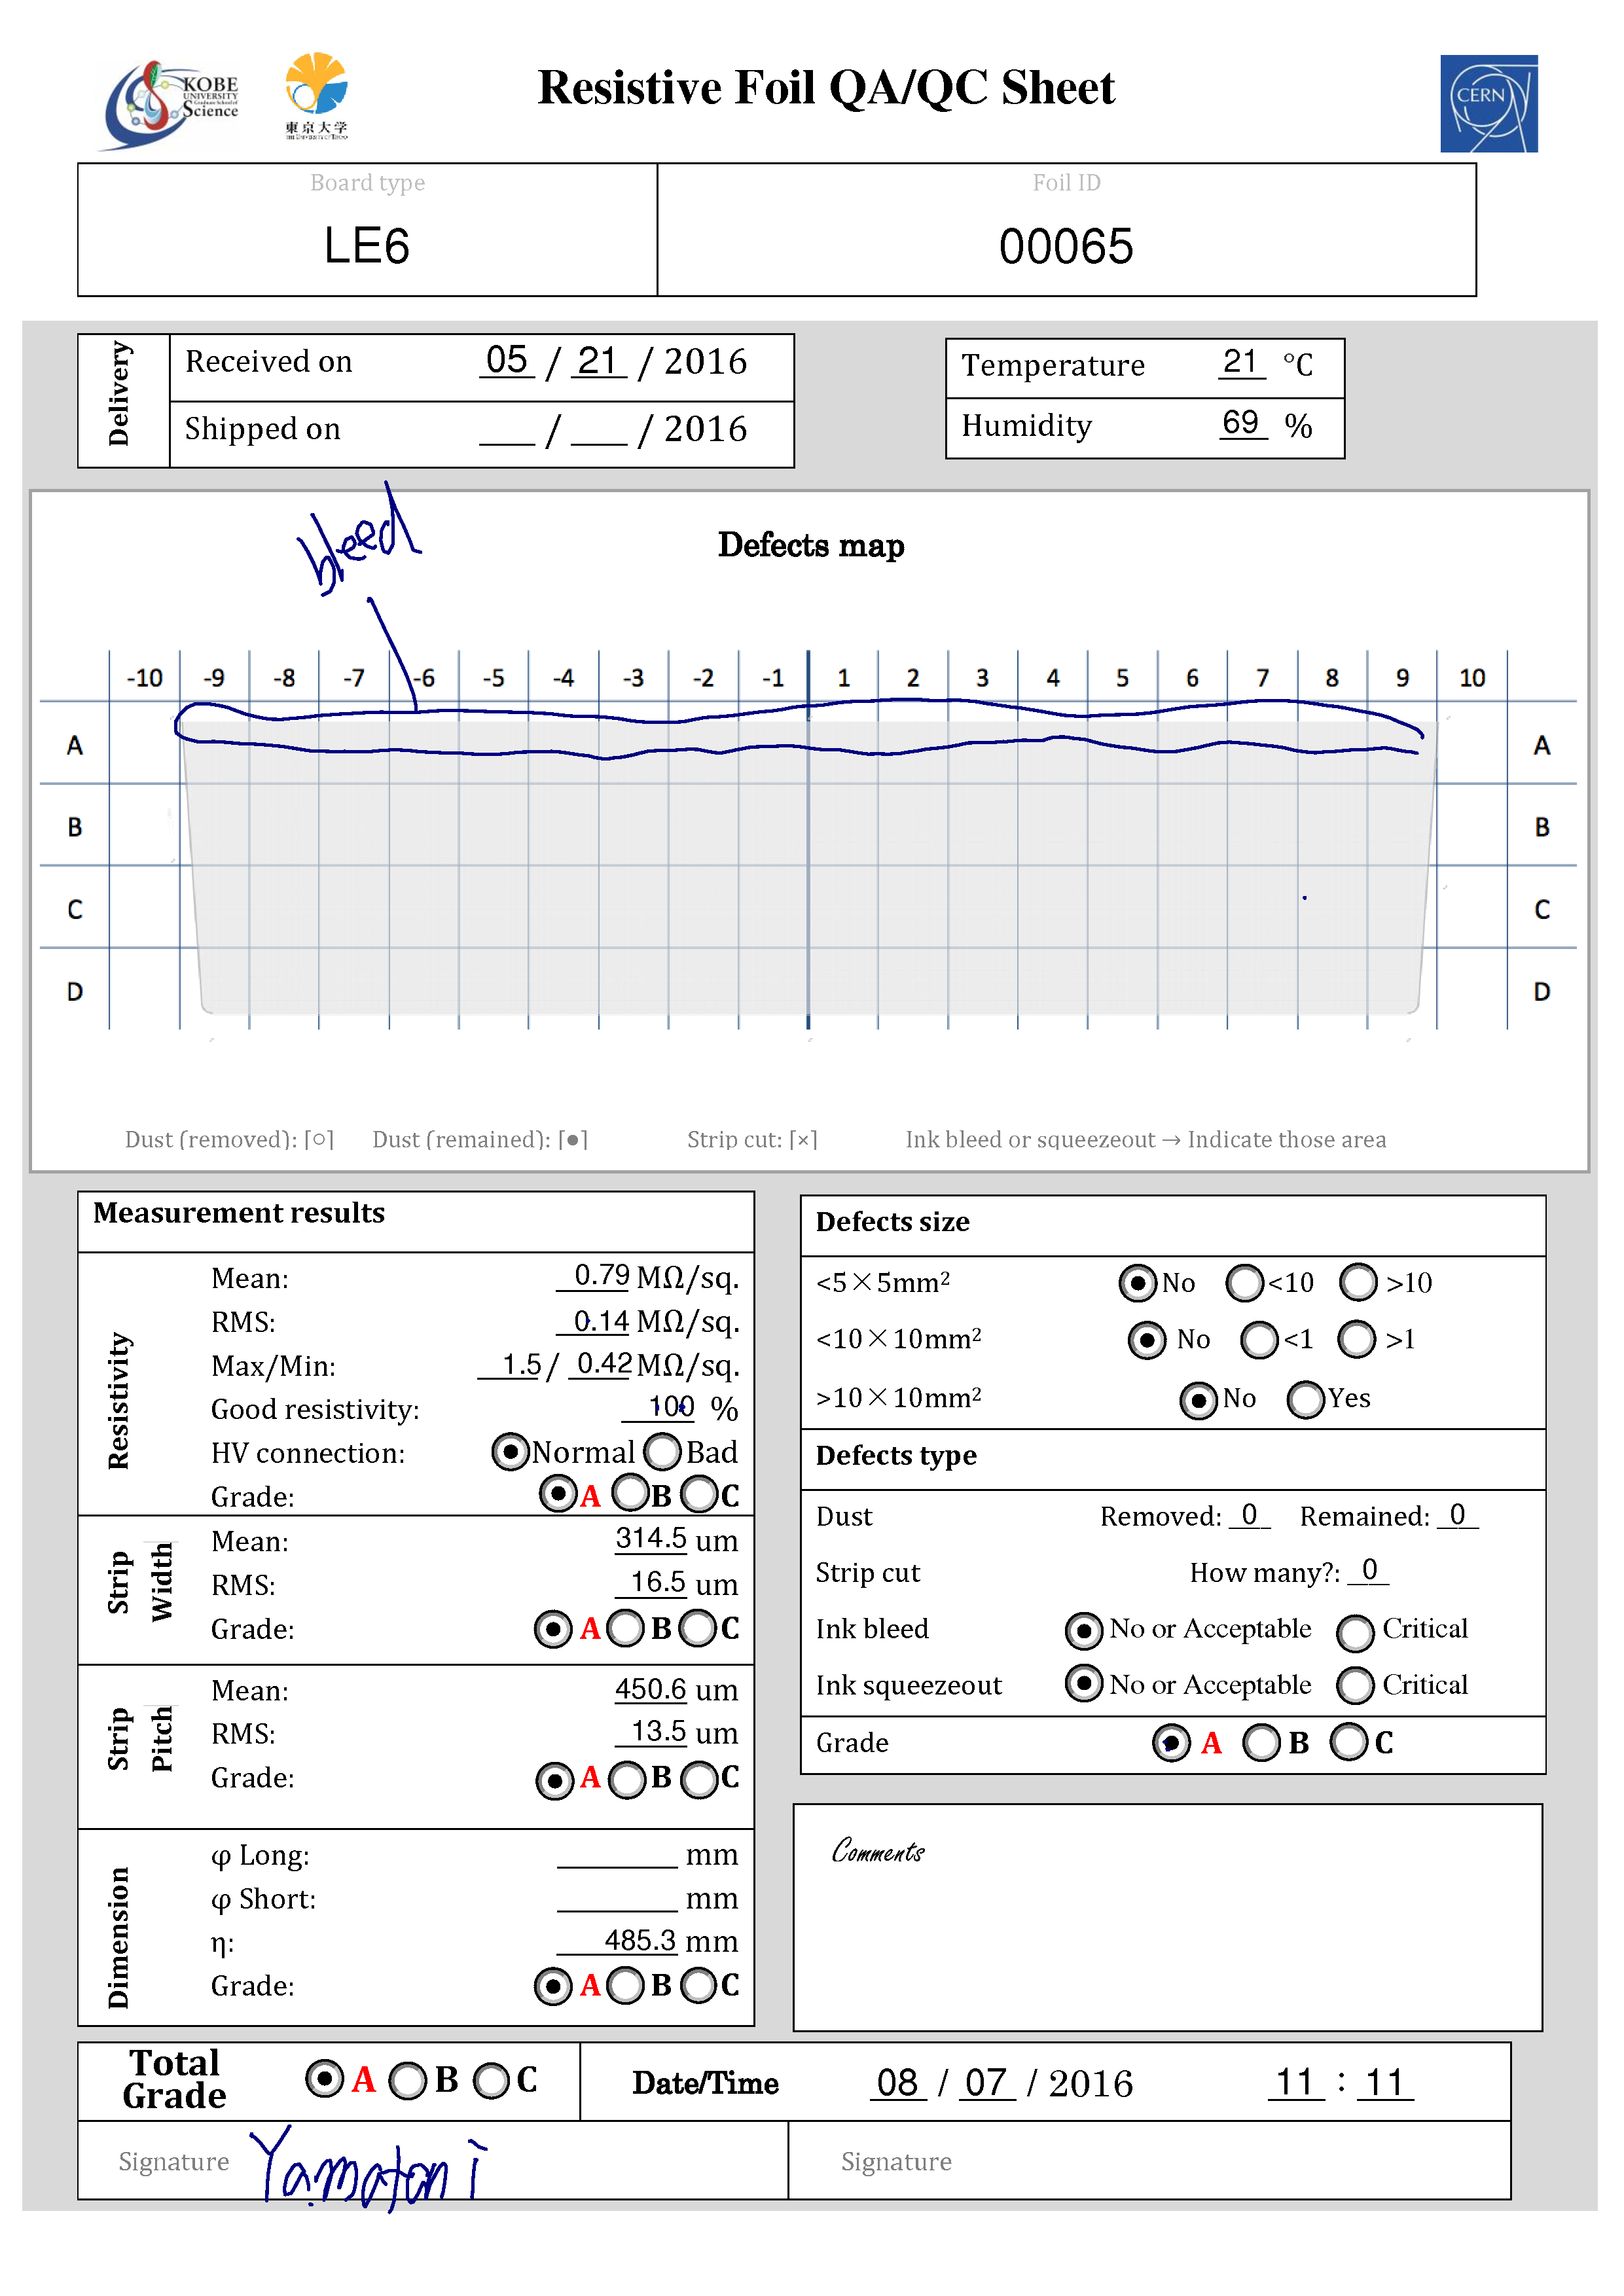Select Ink squeezeout Critical
This screenshot has height=2296, width=1624.
tap(1355, 1685)
